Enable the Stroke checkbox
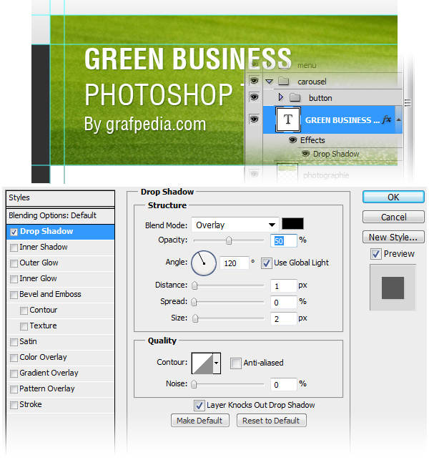The width and height of the screenshot is (429, 460). point(14,405)
